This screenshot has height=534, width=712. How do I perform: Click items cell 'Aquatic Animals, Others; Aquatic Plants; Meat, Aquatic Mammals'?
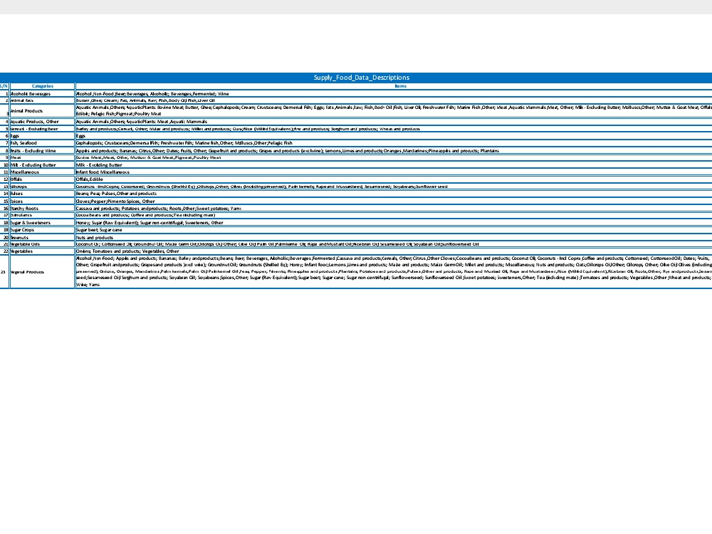(x=394, y=122)
